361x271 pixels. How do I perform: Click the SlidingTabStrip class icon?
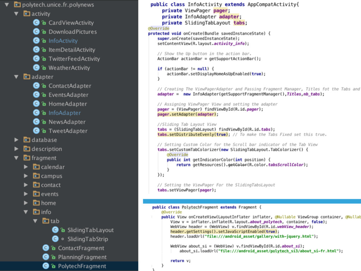[55, 239]
